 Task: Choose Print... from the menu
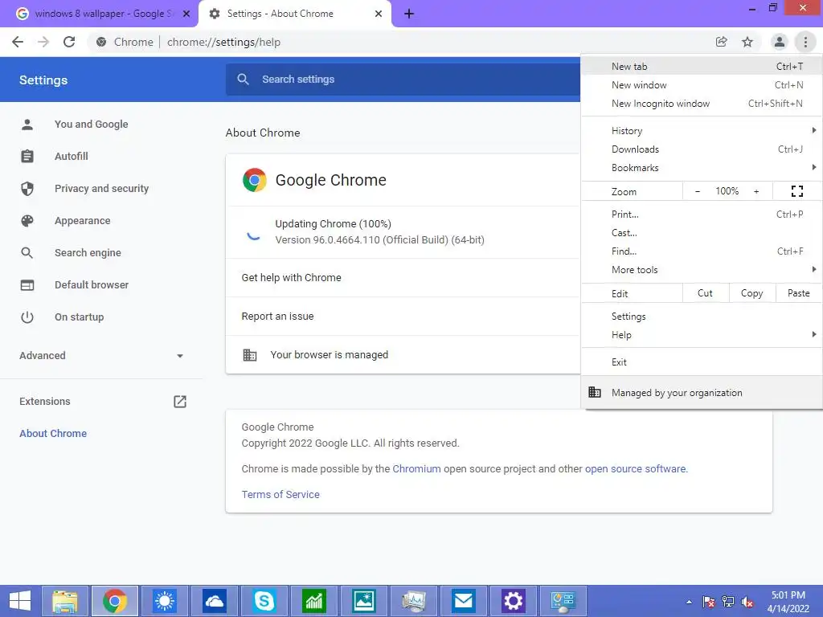pos(702,214)
